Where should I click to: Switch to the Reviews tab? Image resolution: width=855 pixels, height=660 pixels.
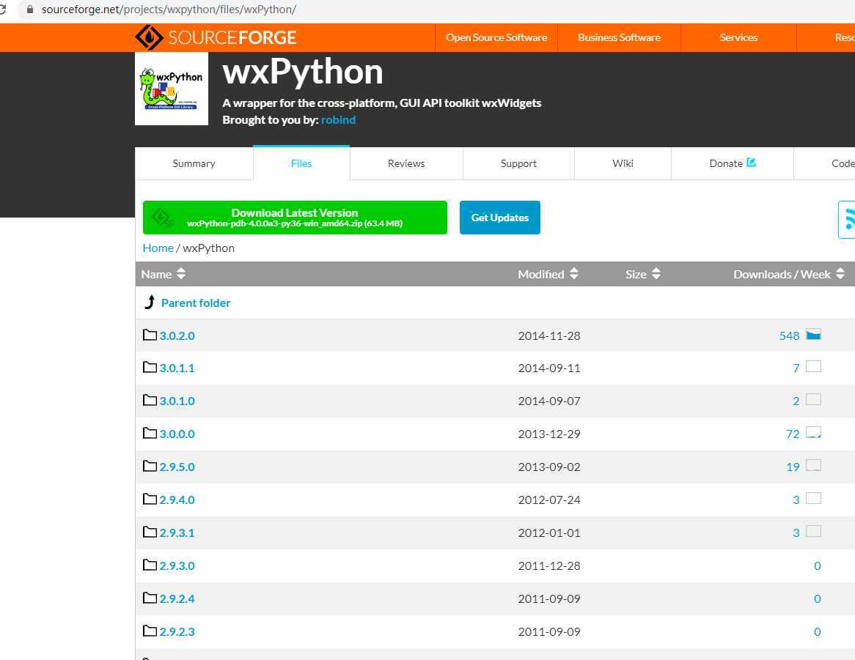click(x=406, y=163)
